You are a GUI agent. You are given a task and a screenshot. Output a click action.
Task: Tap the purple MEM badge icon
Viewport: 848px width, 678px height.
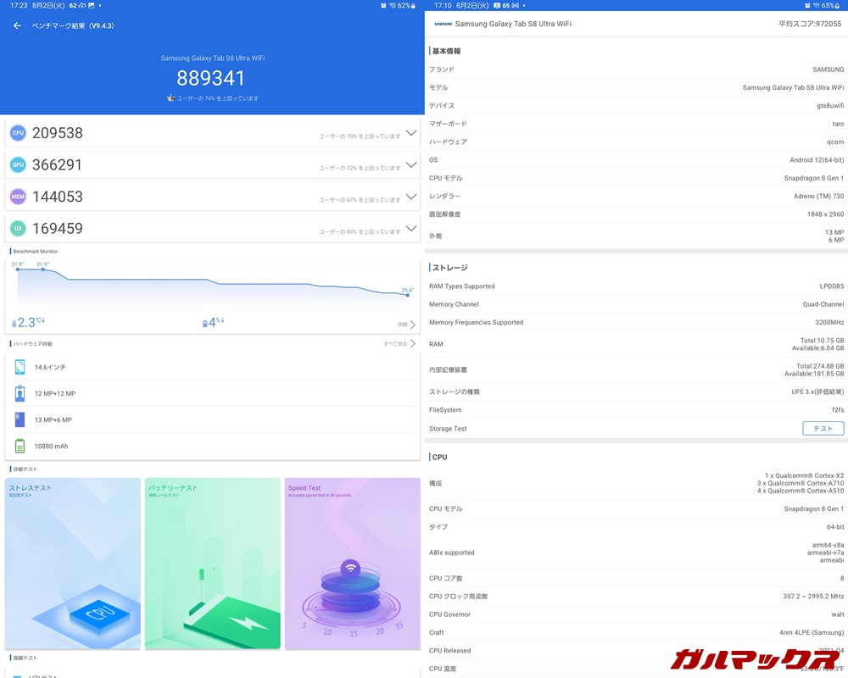pyautogui.click(x=18, y=197)
